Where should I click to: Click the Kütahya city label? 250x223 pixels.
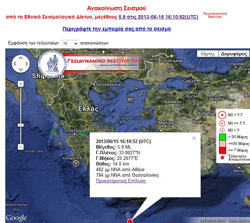[206, 113]
